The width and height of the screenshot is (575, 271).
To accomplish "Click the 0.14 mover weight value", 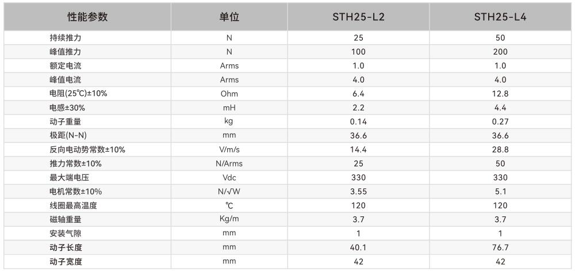I will click(358, 121).
